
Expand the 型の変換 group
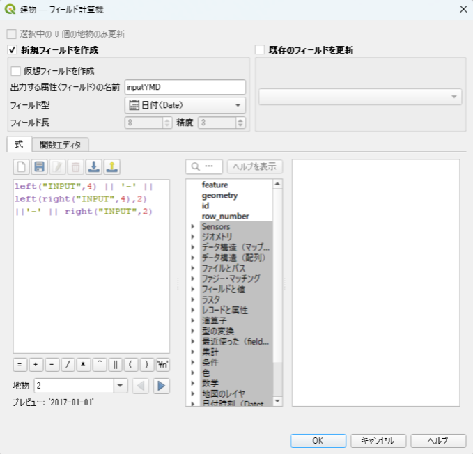193,331
